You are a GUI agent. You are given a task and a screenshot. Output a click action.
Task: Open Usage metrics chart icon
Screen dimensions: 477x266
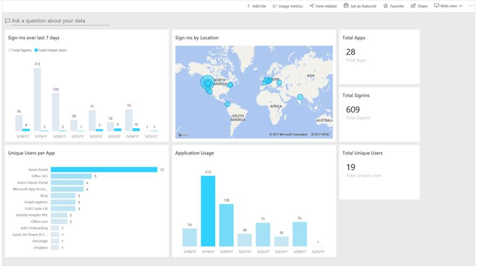click(275, 6)
